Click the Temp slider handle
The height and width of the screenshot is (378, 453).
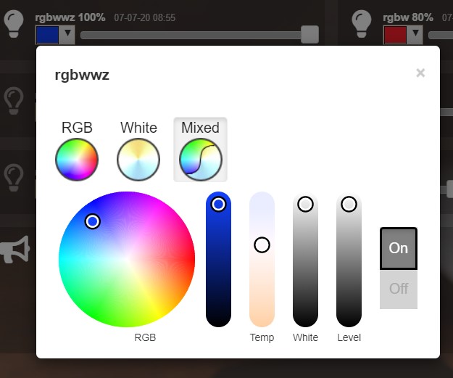point(262,245)
